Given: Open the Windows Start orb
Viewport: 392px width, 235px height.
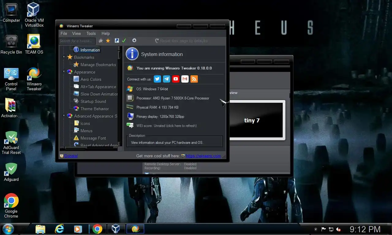Looking at the screenshot, I should click(8, 229).
